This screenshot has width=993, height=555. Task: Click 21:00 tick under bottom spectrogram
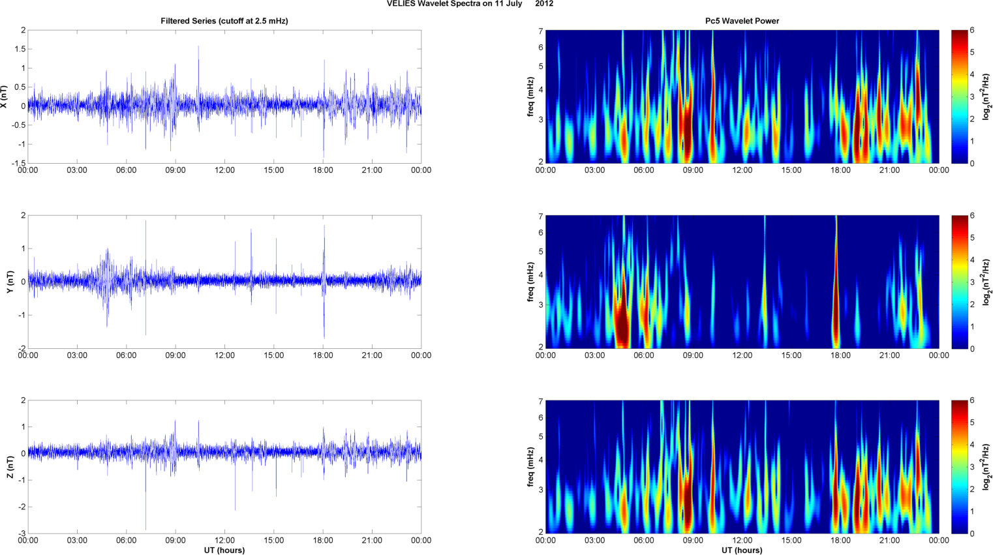coord(890,541)
